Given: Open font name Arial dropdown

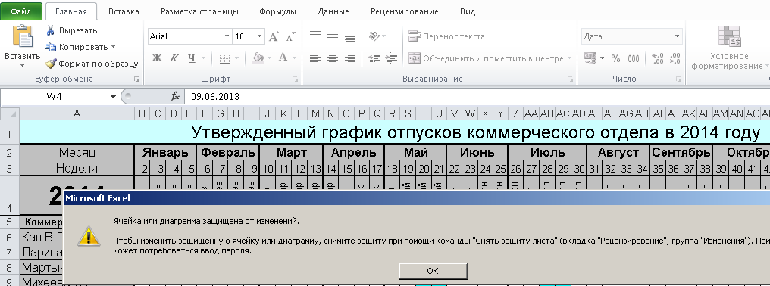Looking at the screenshot, I should [x=227, y=36].
